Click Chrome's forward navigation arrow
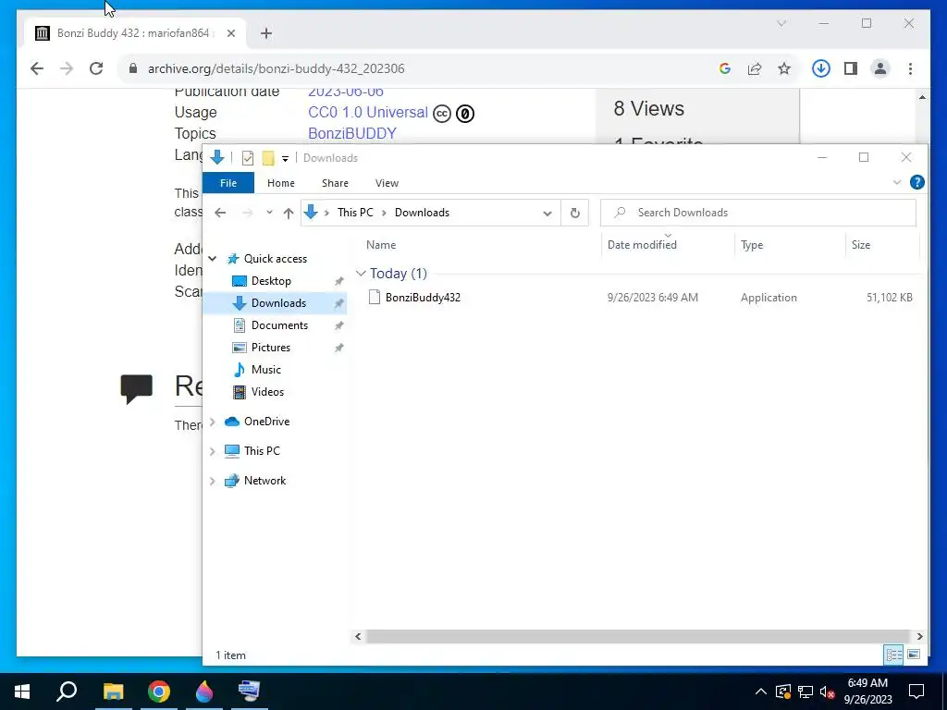Screen dimensions: 947x710 pos(67,68)
